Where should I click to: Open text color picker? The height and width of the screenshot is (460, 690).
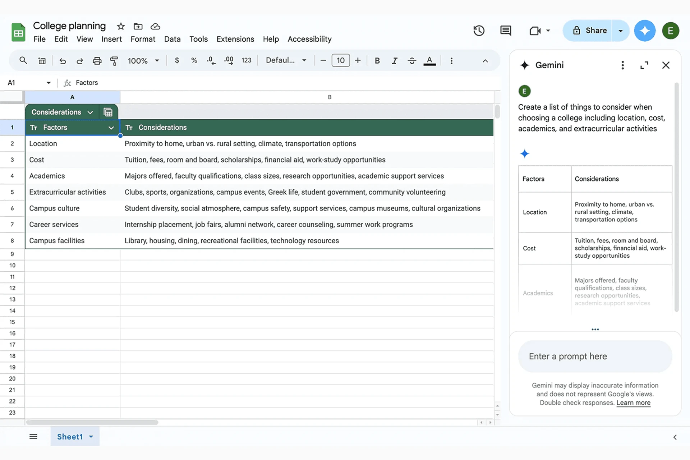pyautogui.click(x=429, y=61)
